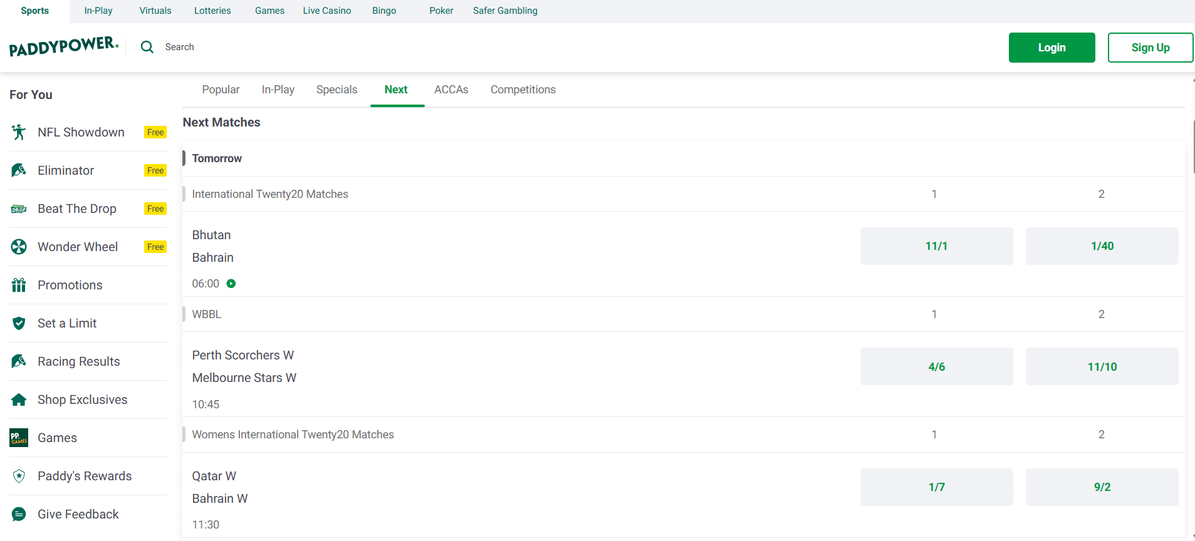Click the Promotions gift icon
Screen dimensions: 1195x541
tap(19, 285)
